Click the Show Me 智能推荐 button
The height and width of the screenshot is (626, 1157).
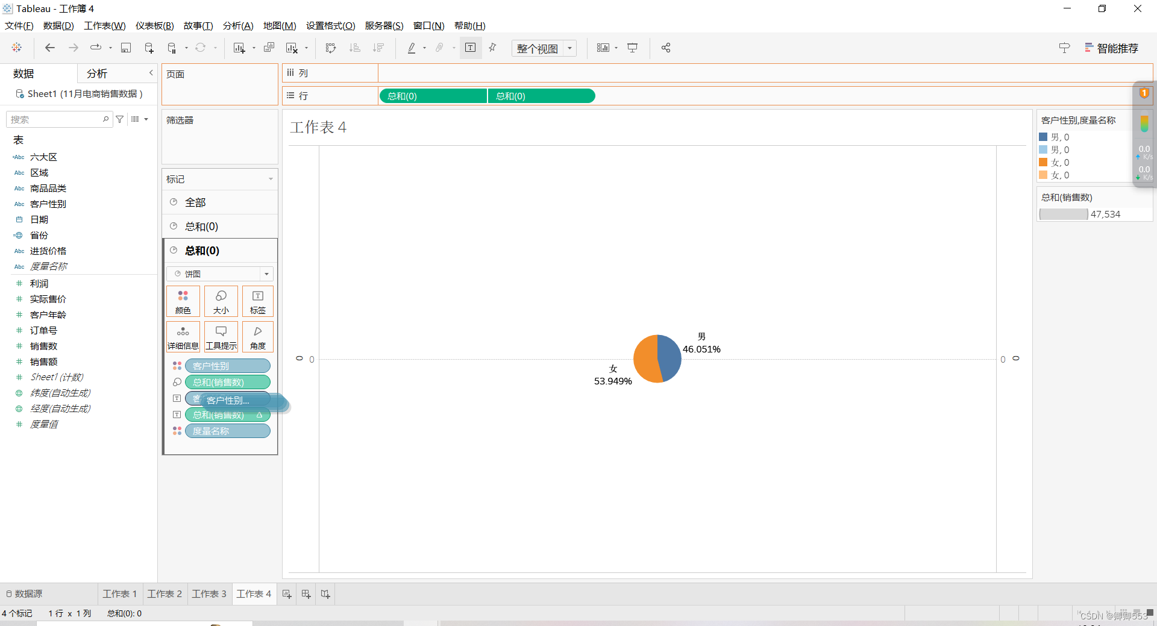click(x=1111, y=48)
